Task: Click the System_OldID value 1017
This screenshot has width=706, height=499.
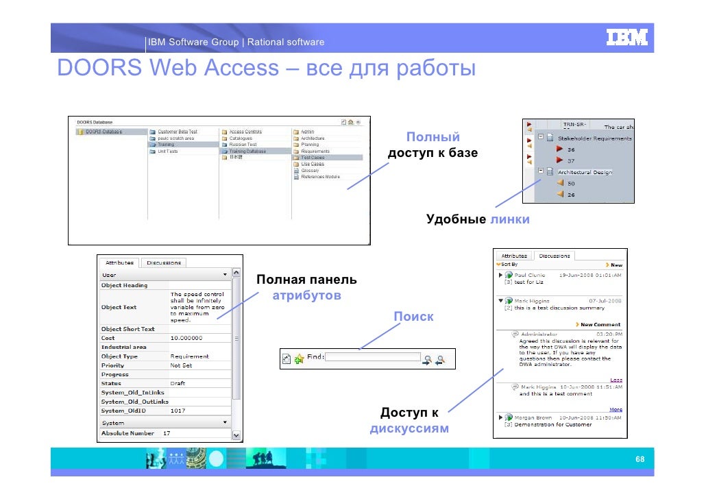Action: tap(178, 411)
